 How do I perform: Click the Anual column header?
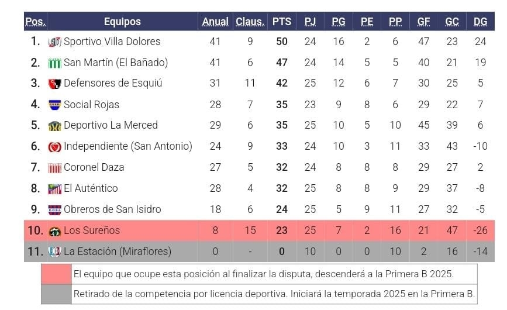coord(215,22)
